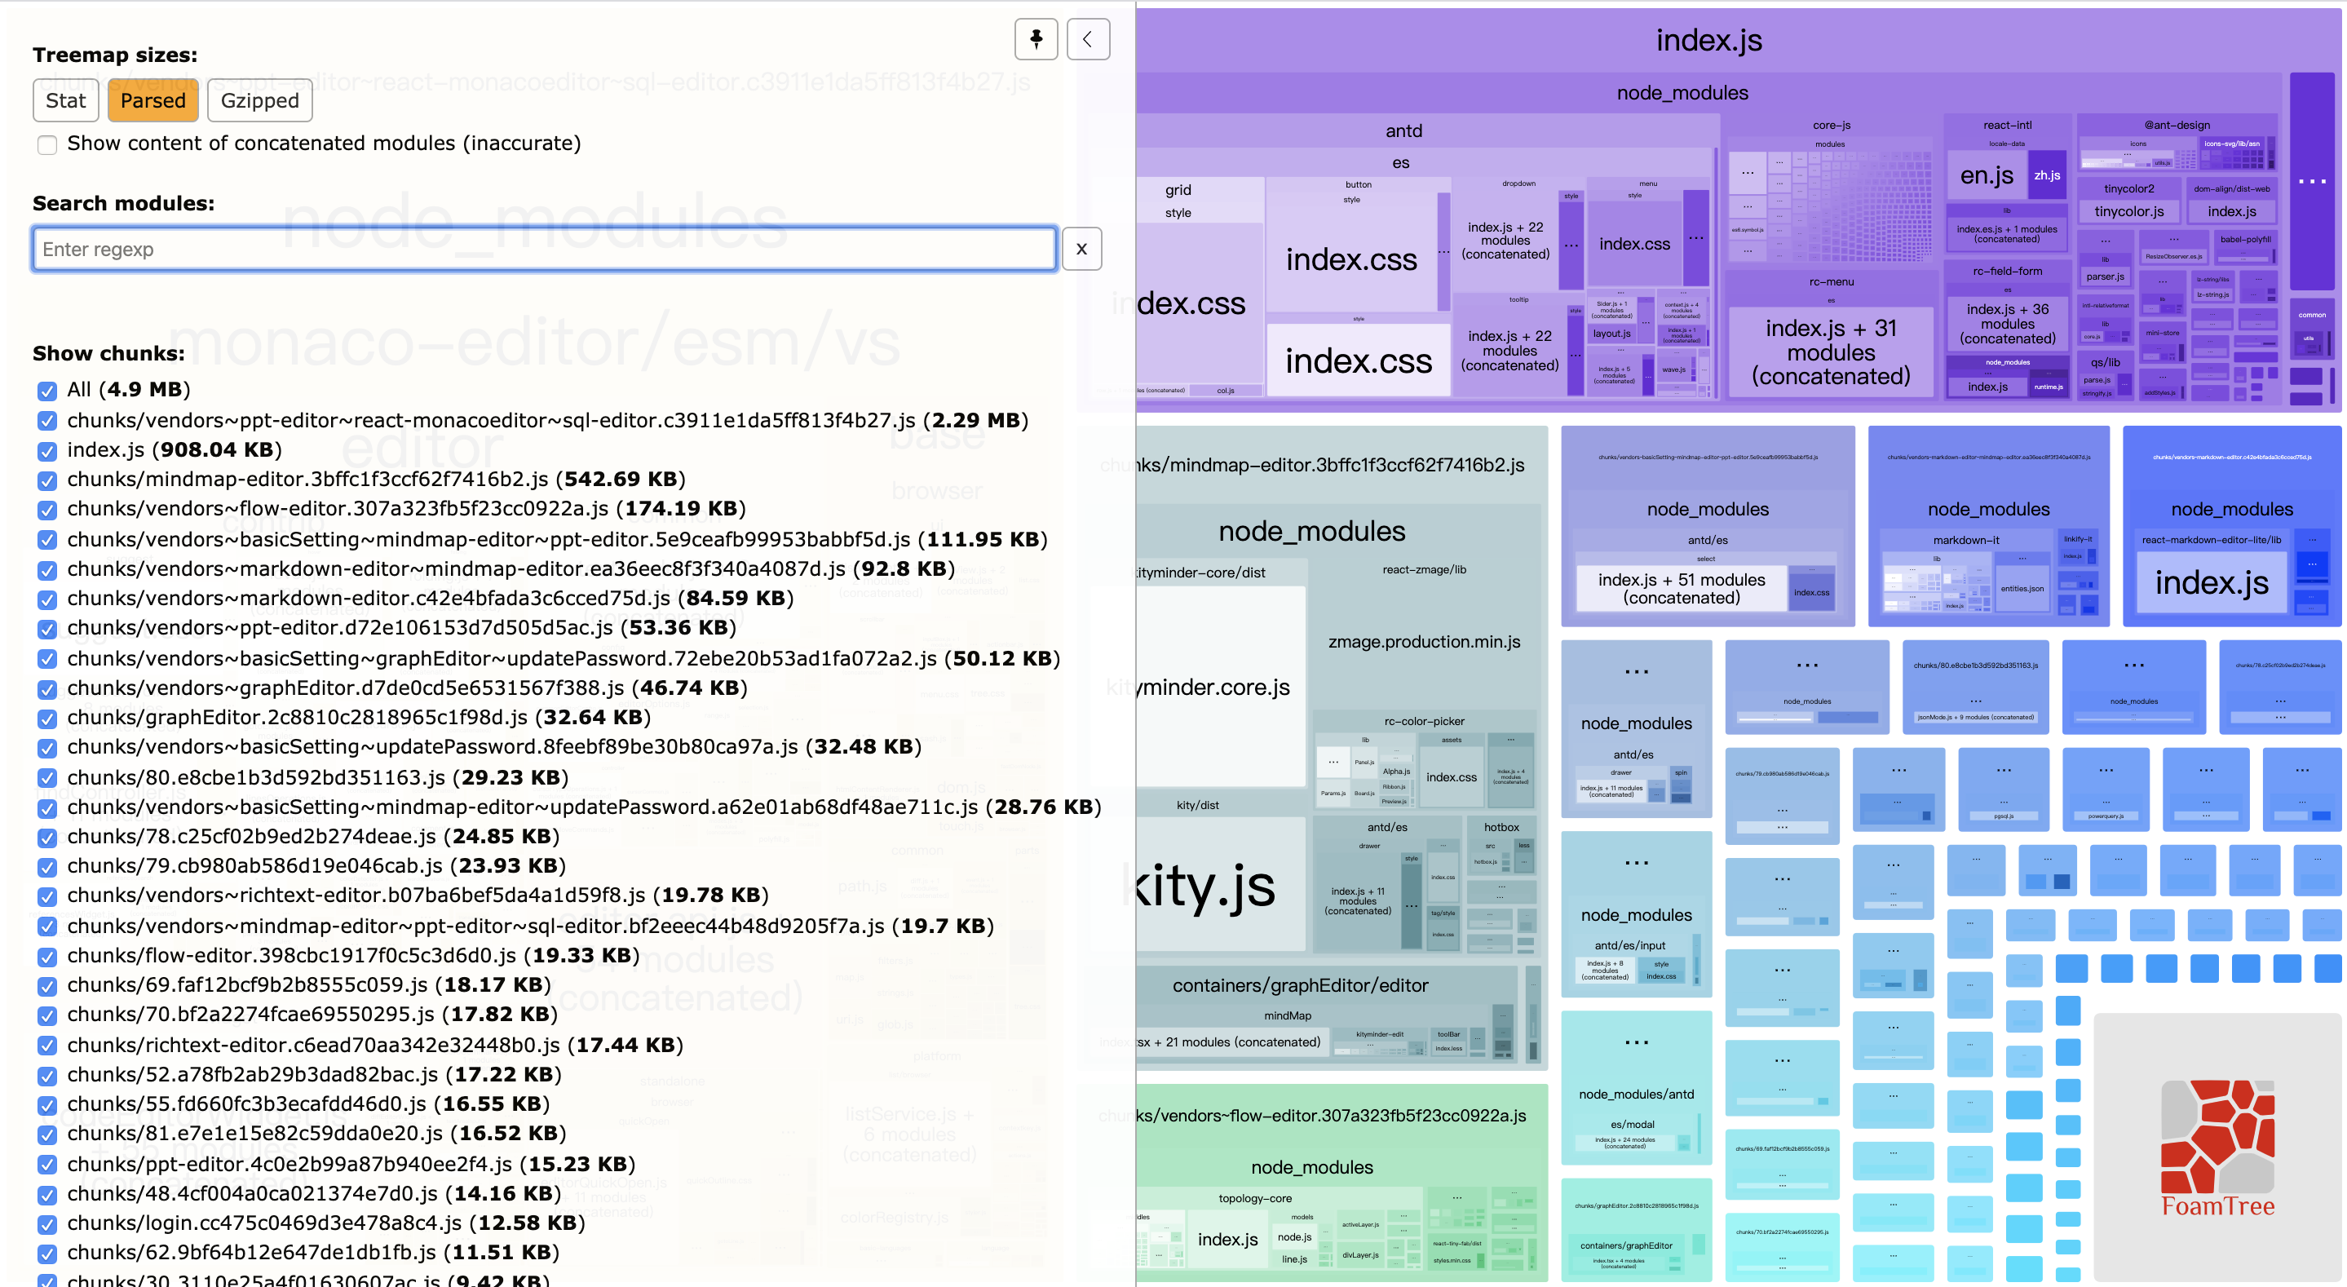Expand the rc-menu treemap group
Image resolution: width=2347 pixels, height=1287 pixels.
pyautogui.click(x=1831, y=281)
